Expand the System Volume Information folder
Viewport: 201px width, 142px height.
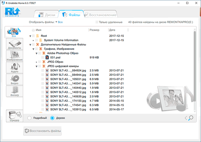coord(33,40)
